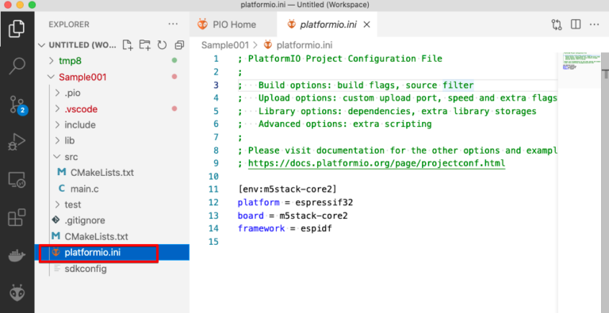The image size is (609, 313).
Task: Open the PlatformIO alien icon
Action: [x=17, y=293]
